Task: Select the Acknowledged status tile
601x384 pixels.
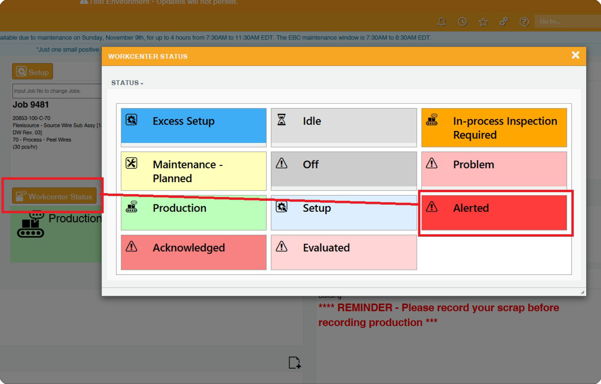Action: pos(193,252)
